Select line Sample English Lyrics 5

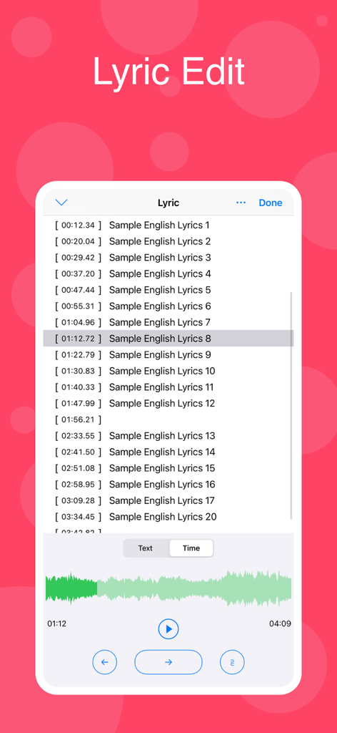pos(160,290)
